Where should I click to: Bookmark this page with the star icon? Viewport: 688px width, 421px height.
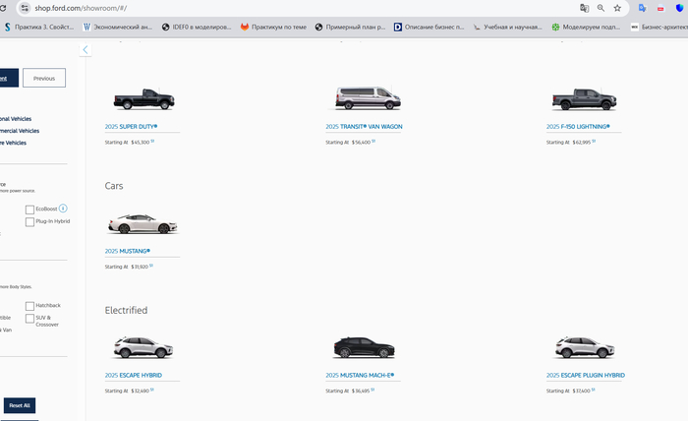pos(617,8)
